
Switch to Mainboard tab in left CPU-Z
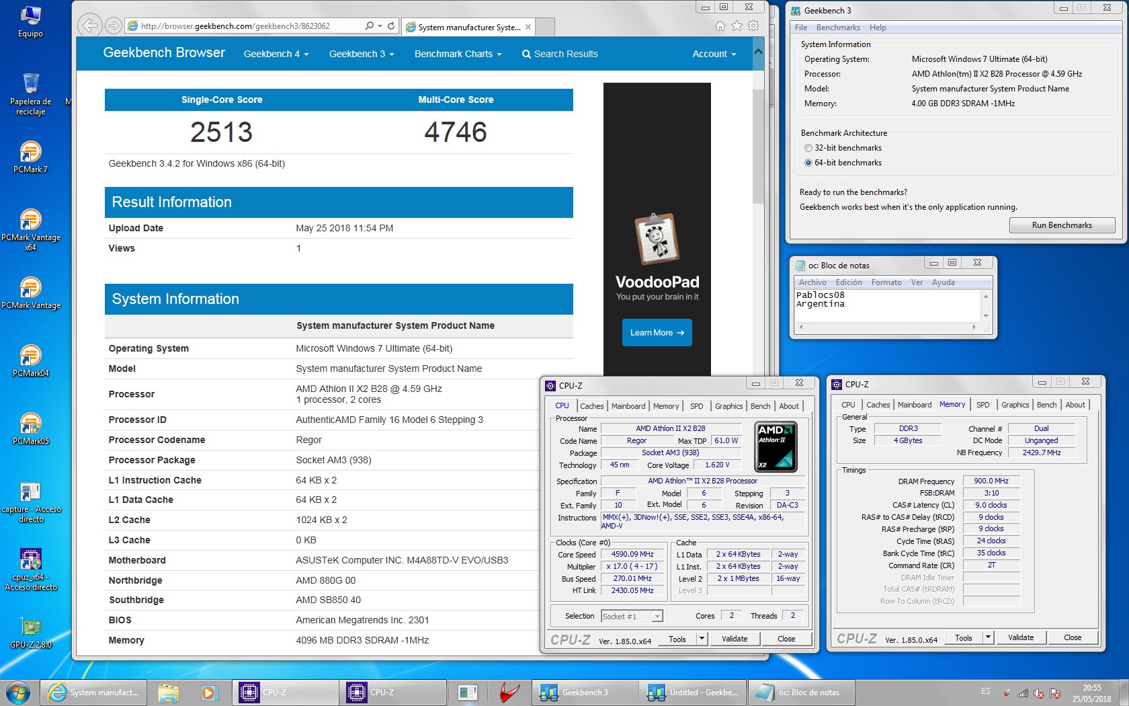coord(628,406)
